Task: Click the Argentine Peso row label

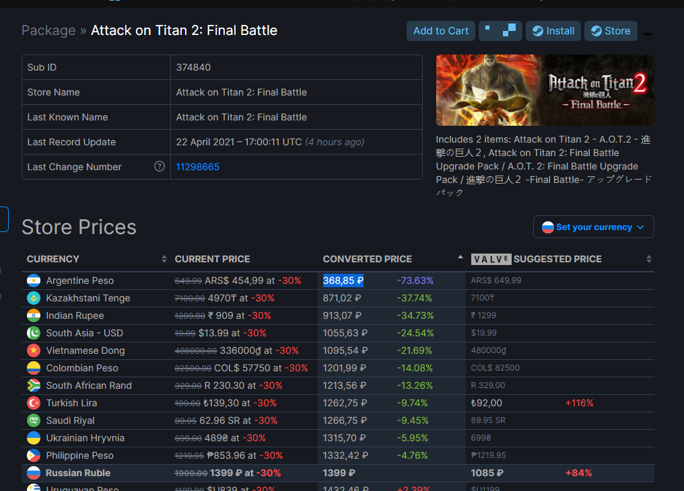Action: [x=80, y=280]
